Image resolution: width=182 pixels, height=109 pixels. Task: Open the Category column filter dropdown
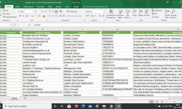click(x=21, y=33)
